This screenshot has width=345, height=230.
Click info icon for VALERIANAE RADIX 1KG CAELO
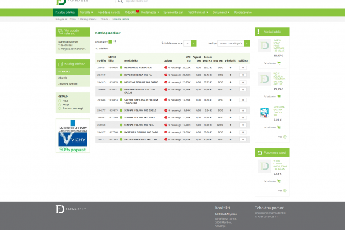click(x=121, y=140)
